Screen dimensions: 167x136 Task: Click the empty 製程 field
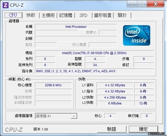(x=46, y=45)
